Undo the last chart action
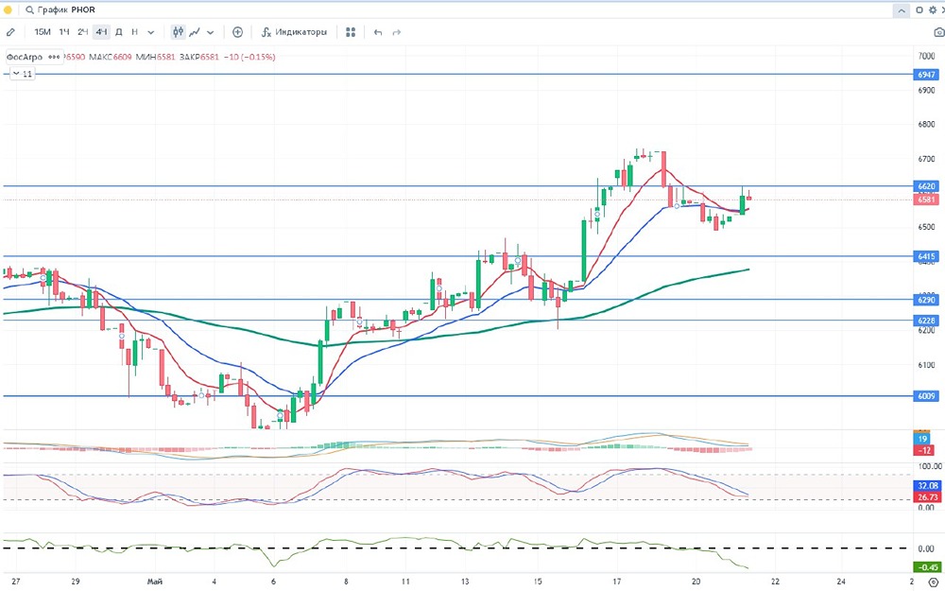Image resolution: width=945 pixels, height=591 pixels. point(378,32)
